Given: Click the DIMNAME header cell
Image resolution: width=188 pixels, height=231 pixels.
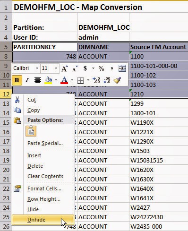Looking at the screenshot, I should tap(103, 47).
